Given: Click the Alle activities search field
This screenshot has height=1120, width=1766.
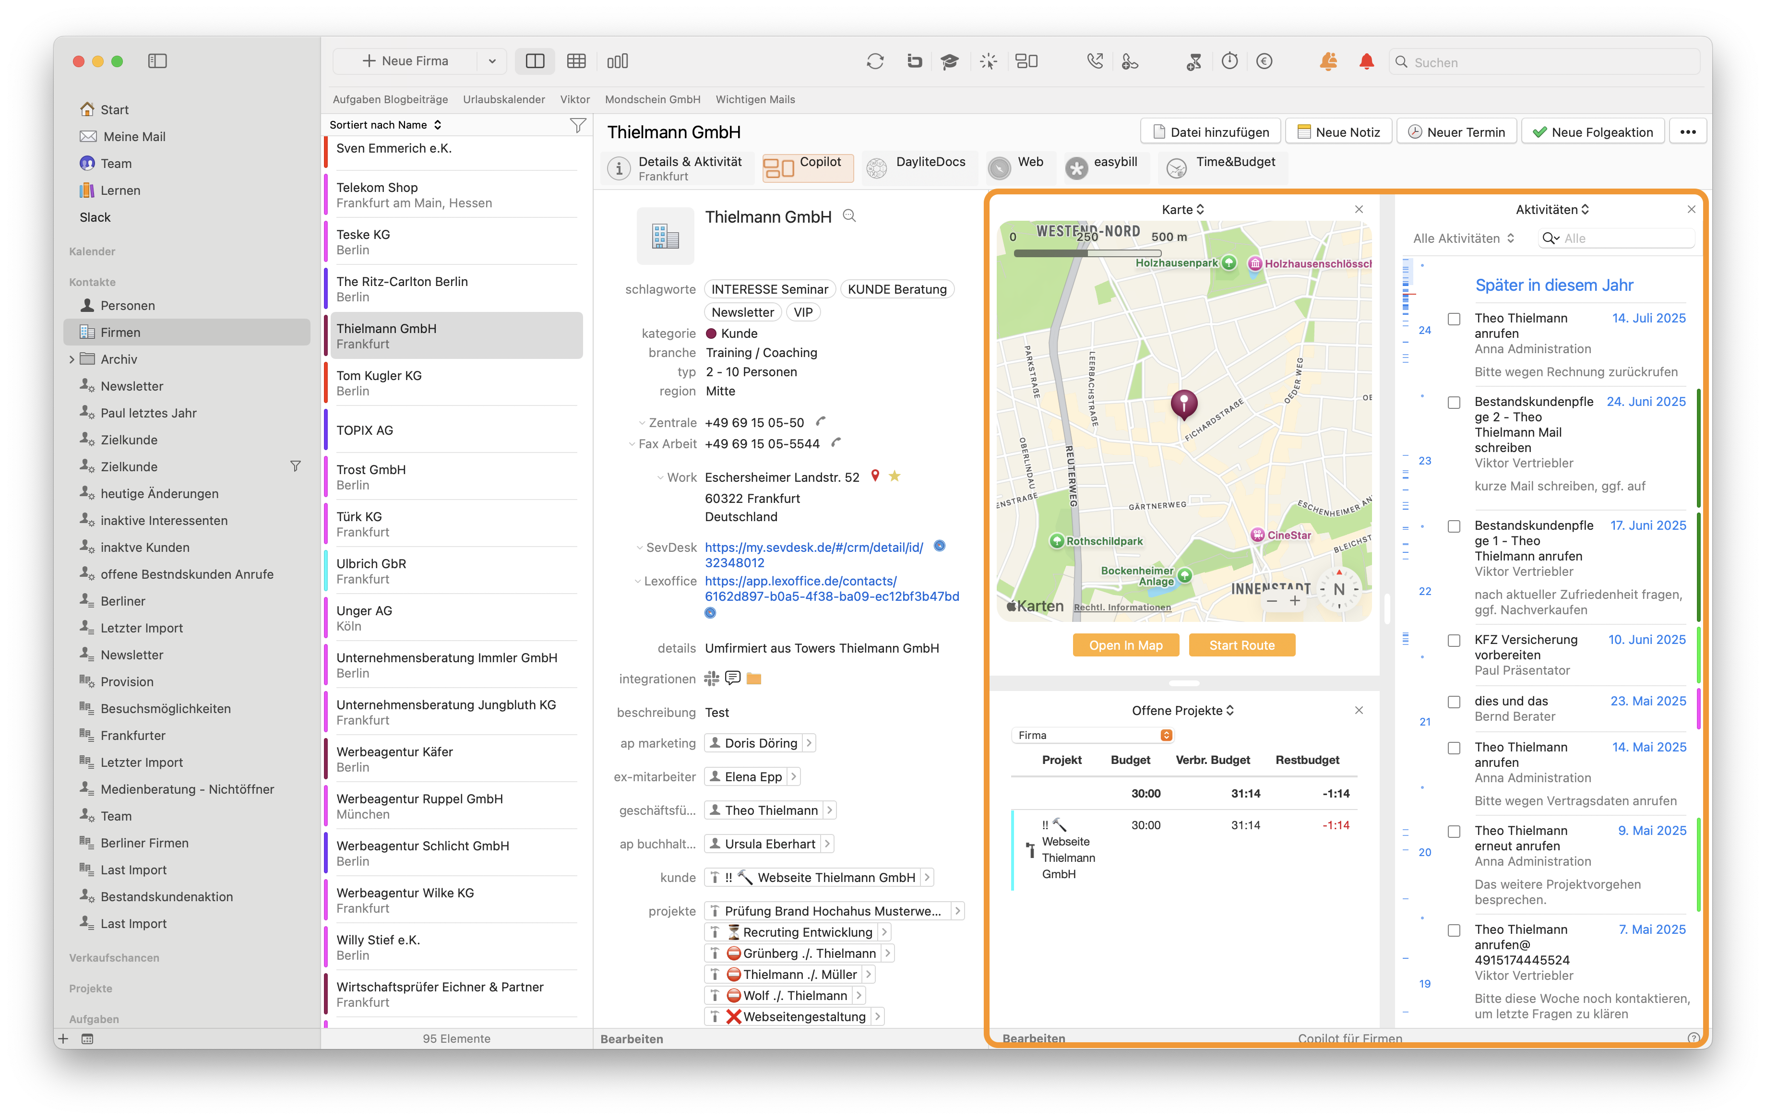Looking at the screenshot, I should (x=1617, y=238).
